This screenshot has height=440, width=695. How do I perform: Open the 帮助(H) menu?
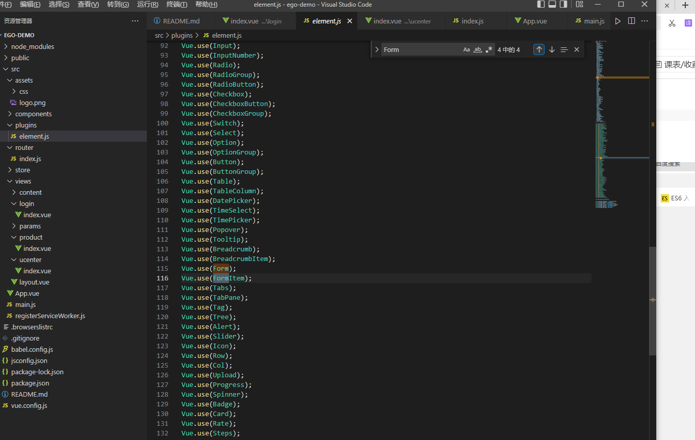click(x=206, y=4)
